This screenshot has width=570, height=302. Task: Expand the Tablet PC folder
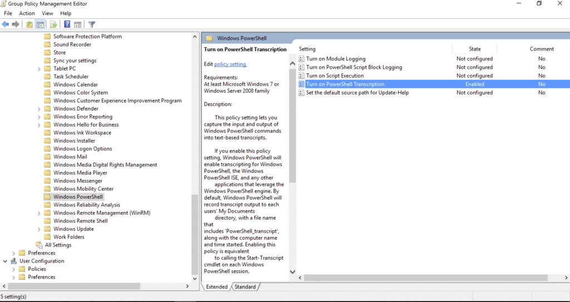[39, 69]
